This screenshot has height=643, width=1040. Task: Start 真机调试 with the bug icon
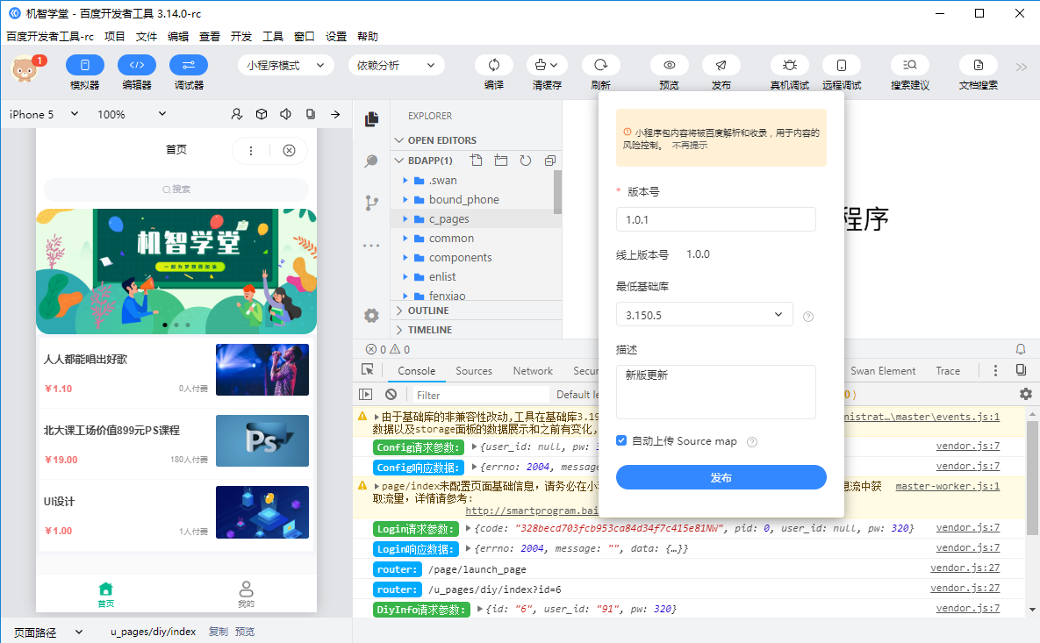pos(789,65)
